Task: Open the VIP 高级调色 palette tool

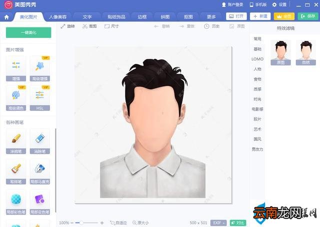Action: (16, 98)
